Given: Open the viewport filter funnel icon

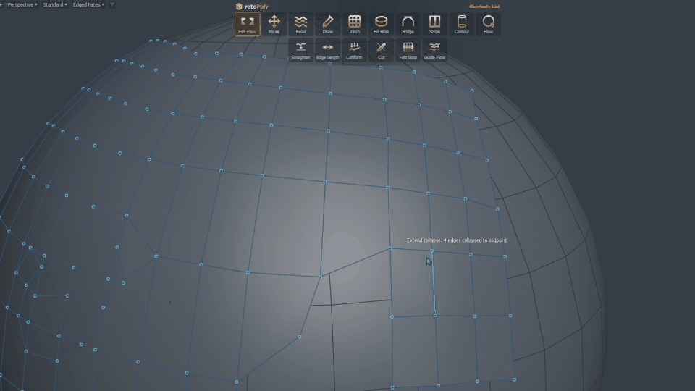Looking at the screenshot, I should (x=112, y=4).
